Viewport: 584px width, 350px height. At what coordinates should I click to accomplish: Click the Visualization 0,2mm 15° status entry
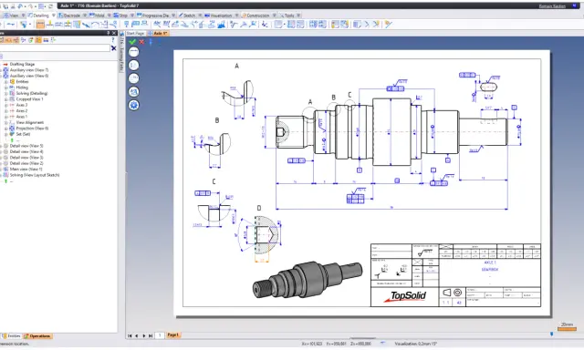click(x=416, y=344)
